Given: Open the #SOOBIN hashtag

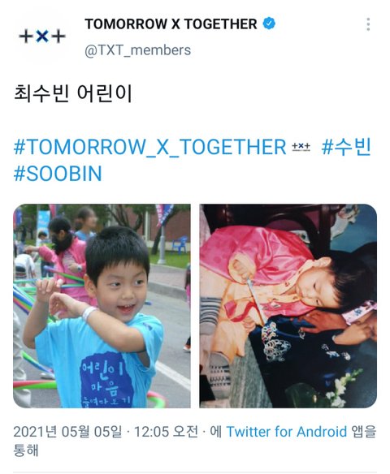Looking at the screenshot, I should 58,174.
